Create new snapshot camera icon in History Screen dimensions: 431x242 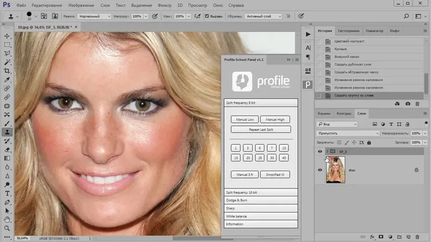pos(408,104)
